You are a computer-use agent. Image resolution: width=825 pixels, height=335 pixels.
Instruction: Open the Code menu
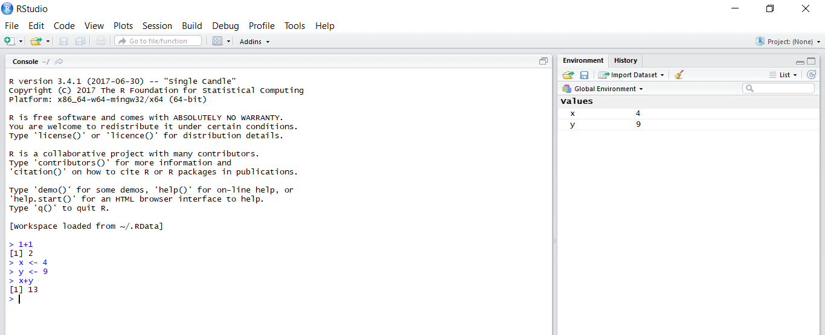[64, 26]
